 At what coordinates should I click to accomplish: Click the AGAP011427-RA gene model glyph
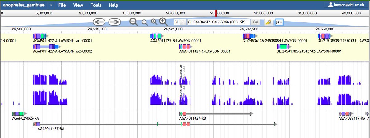[155, 124]
